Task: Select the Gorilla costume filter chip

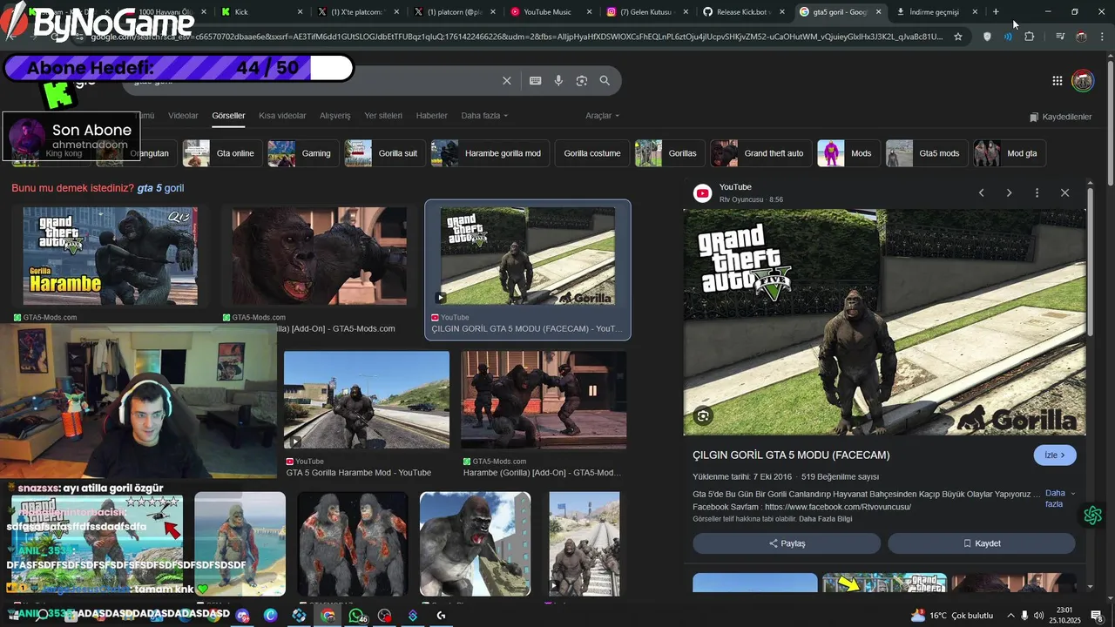Action: tap(592, 153)
